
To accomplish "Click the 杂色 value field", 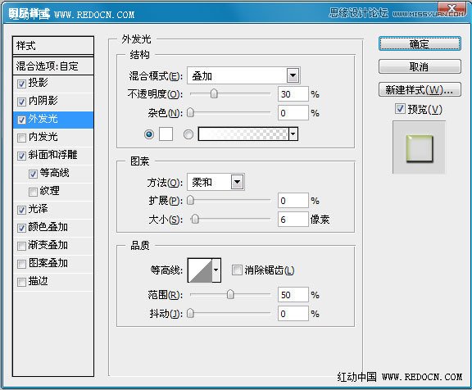I will point(293,113).
